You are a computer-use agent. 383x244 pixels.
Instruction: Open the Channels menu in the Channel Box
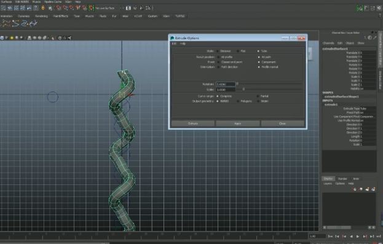(x=328, y=43)
